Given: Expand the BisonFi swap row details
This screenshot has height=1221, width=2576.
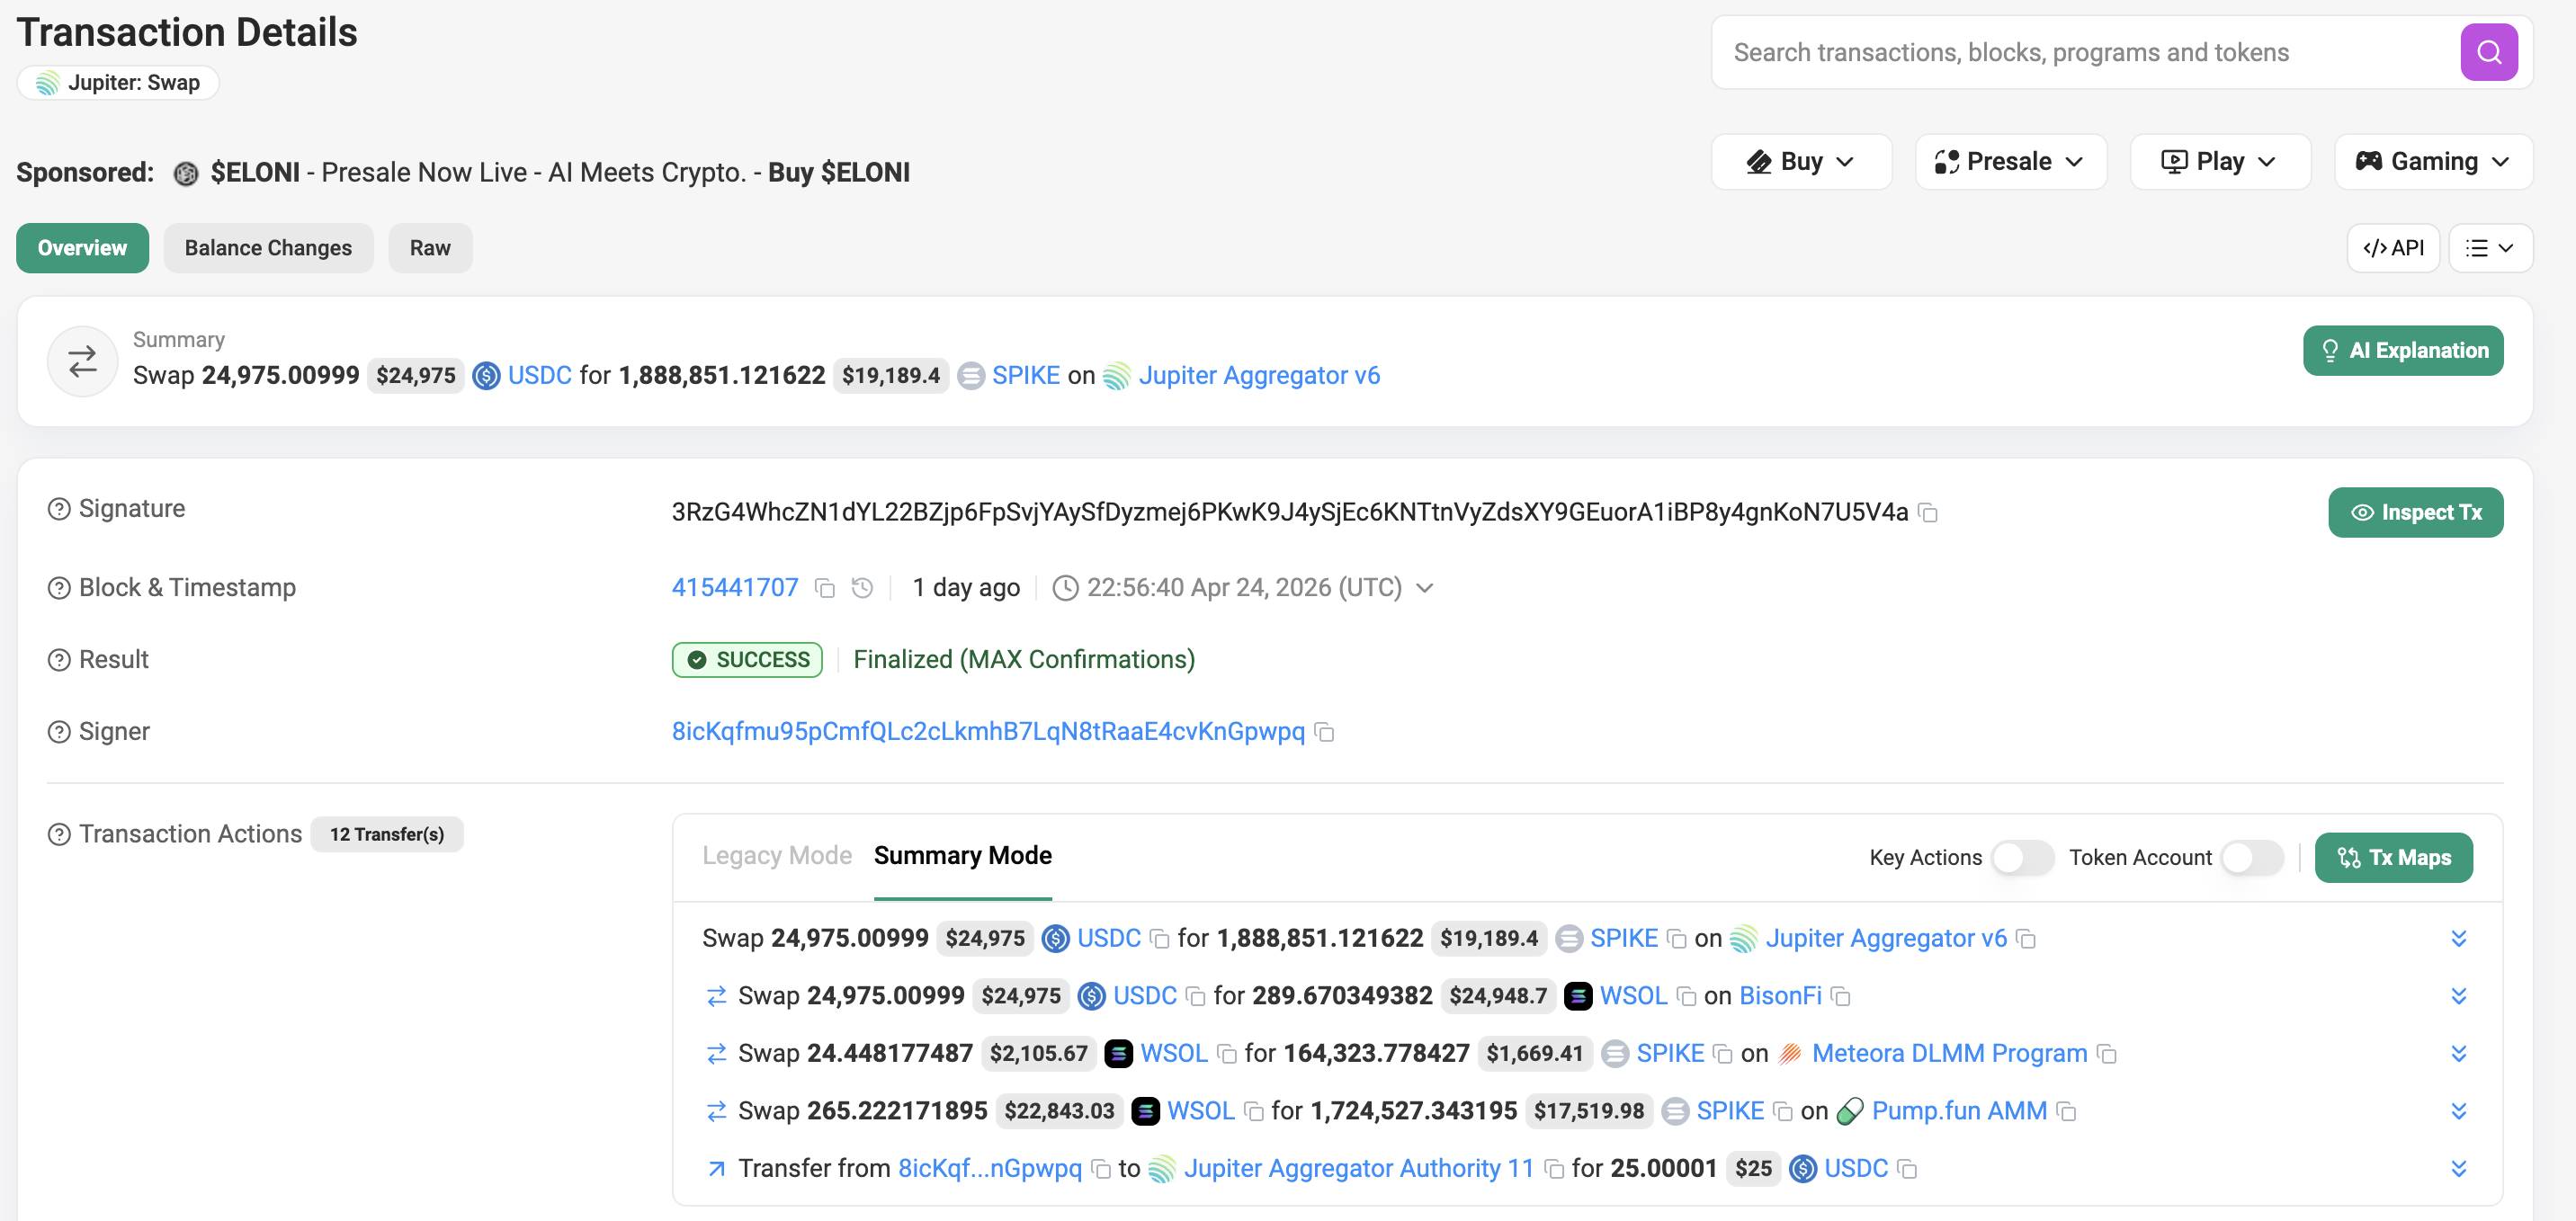Looking at the screenshot, I should (2459, 996).
